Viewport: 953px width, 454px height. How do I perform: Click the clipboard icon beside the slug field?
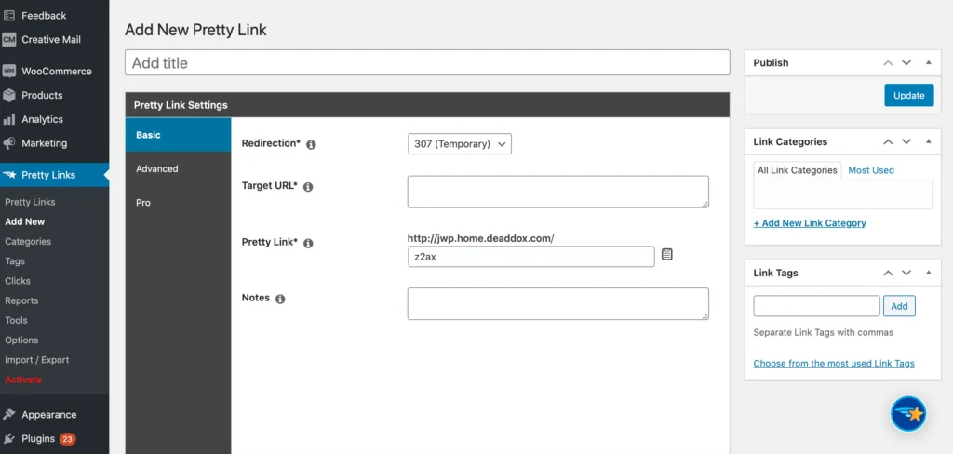coord(667,254)
